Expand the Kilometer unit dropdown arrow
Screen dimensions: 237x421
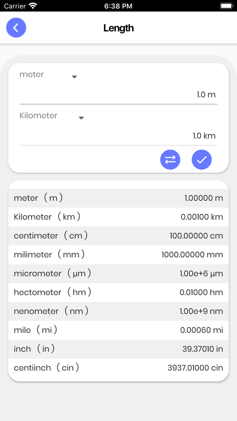click(81, 118)
